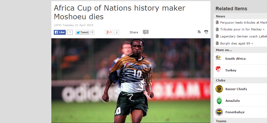Open Legendary German coach Lattek link
Viewport: 267px width, 123px height.
[x=243, y=36]
